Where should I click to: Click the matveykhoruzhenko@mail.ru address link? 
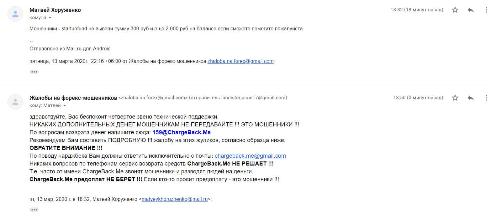click(x=175, y=199)
